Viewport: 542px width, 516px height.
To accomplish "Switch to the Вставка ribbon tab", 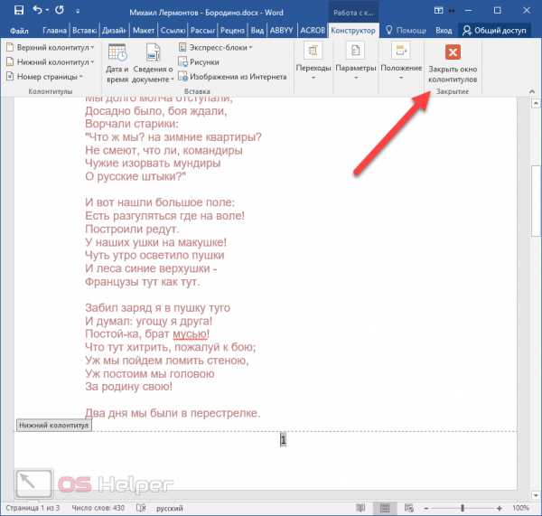I will point(84,31).
